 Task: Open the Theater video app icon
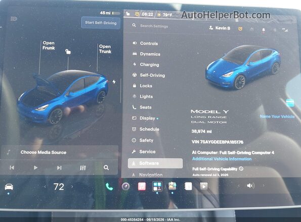pyautogui.click(x=204, y=186)
